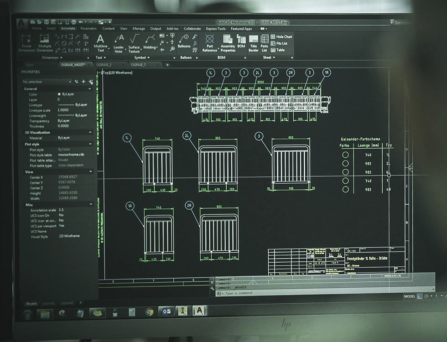
Task: Open the Insert ribbon tab
Action: [51, 28]
